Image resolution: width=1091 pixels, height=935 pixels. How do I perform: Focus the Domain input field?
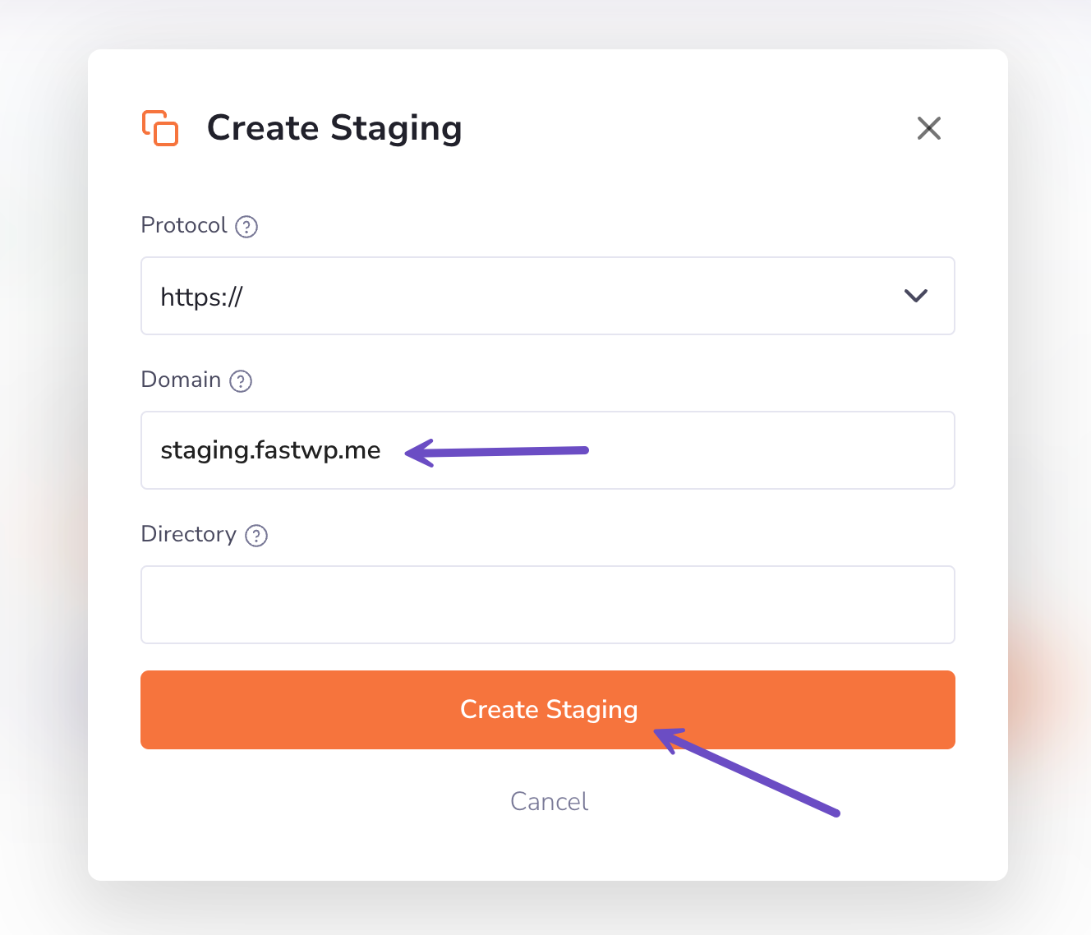tap(739, 450)
